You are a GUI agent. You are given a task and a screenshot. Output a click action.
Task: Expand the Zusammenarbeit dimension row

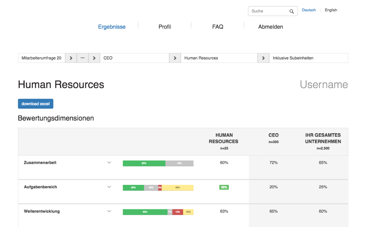(109, 163)
